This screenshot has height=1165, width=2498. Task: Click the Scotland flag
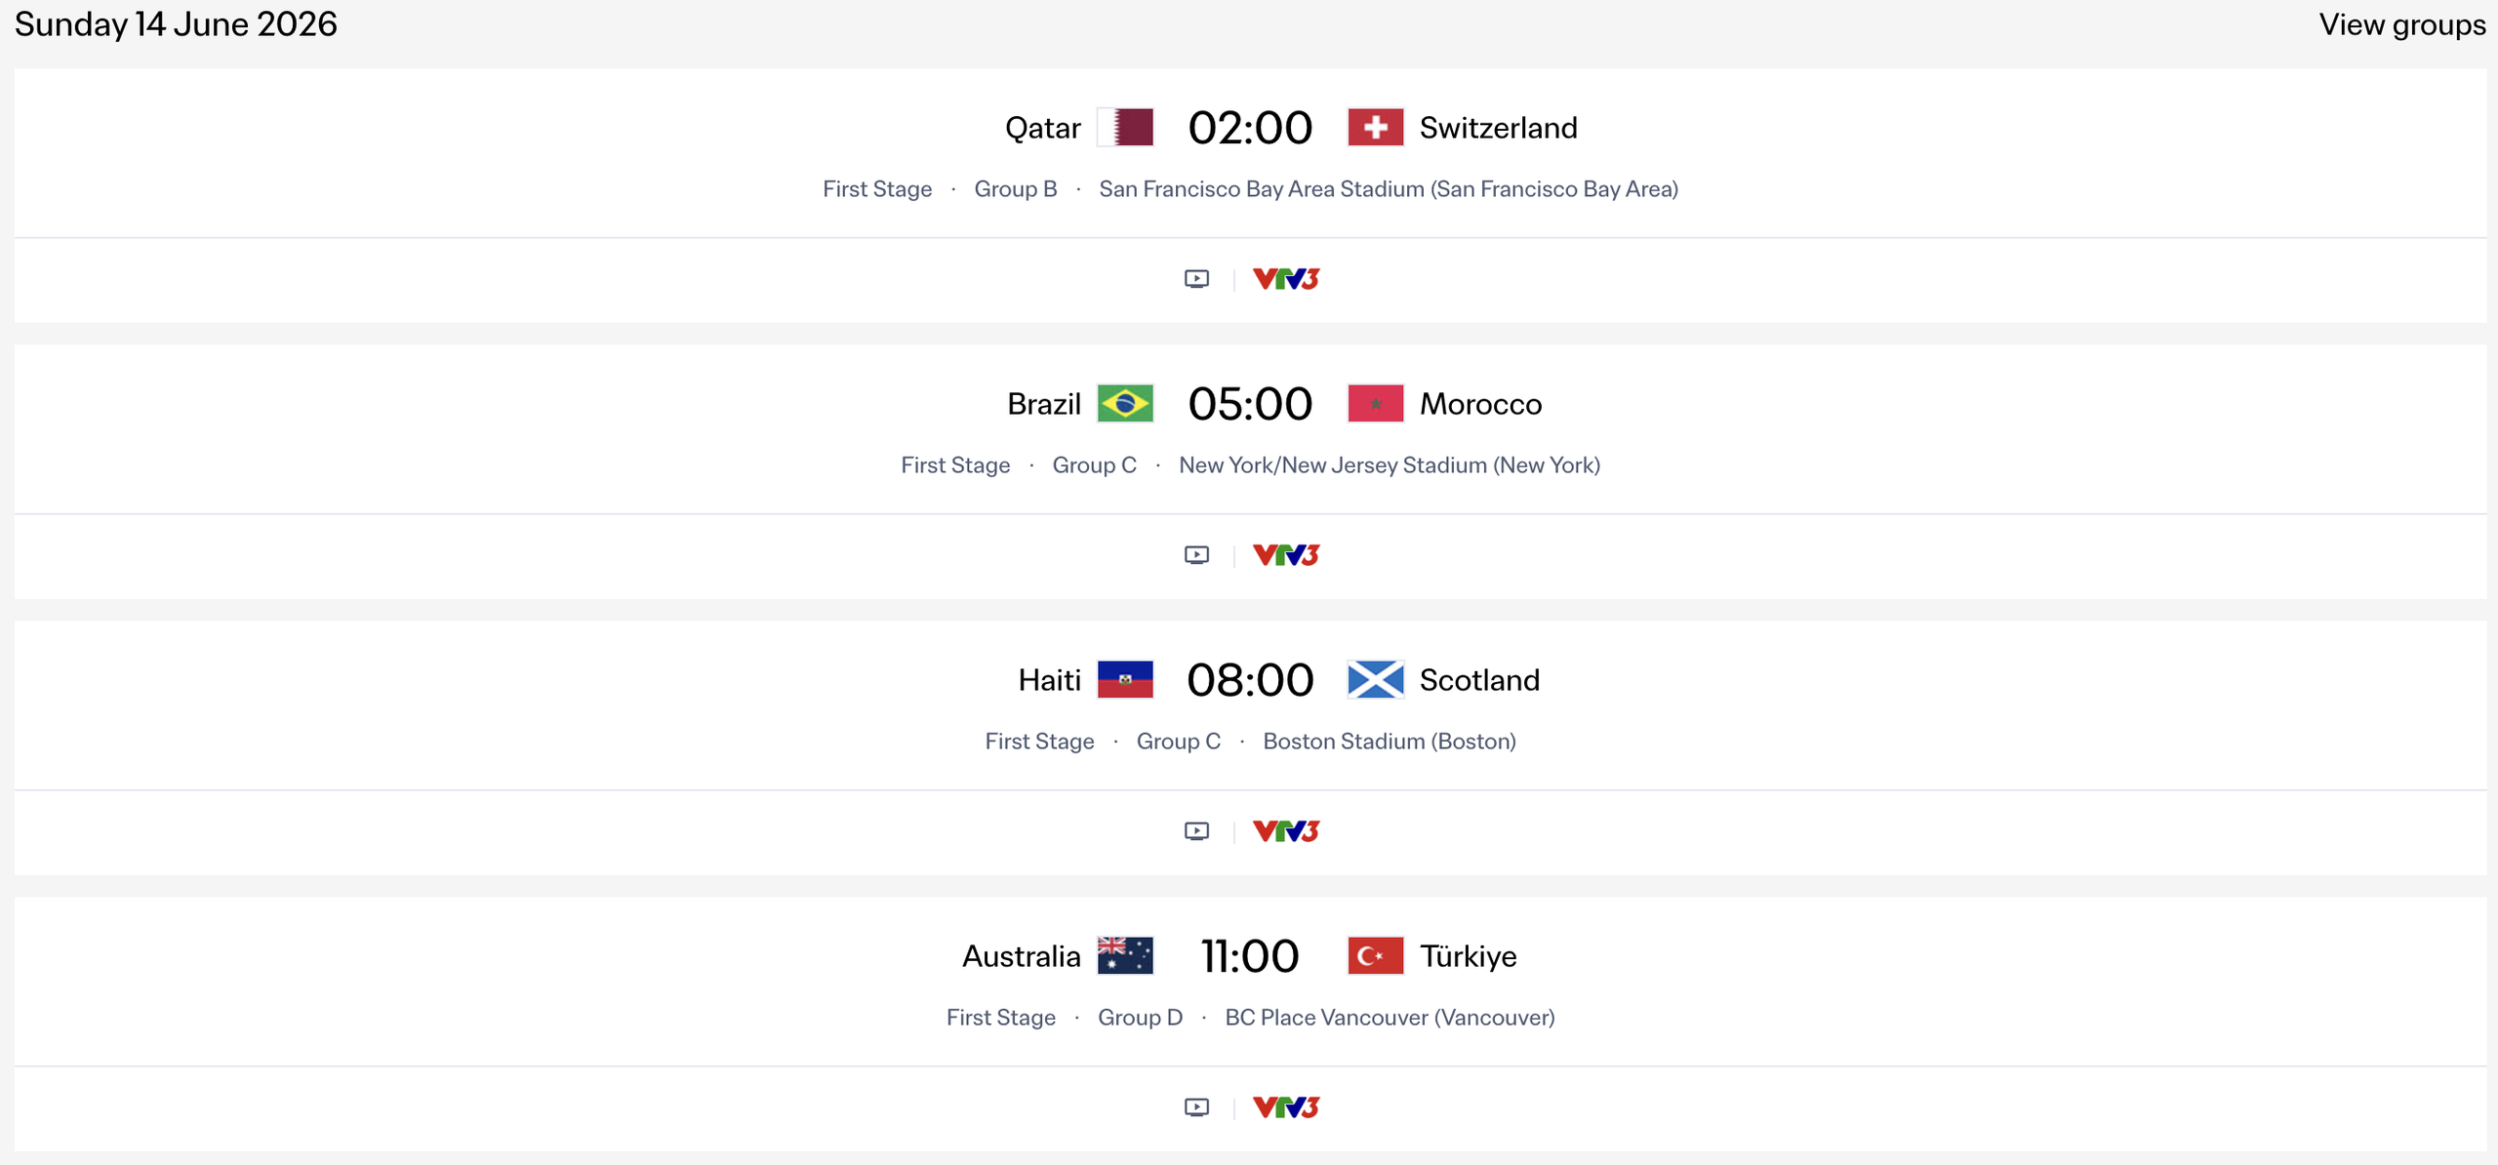[x=1376, y=679]
